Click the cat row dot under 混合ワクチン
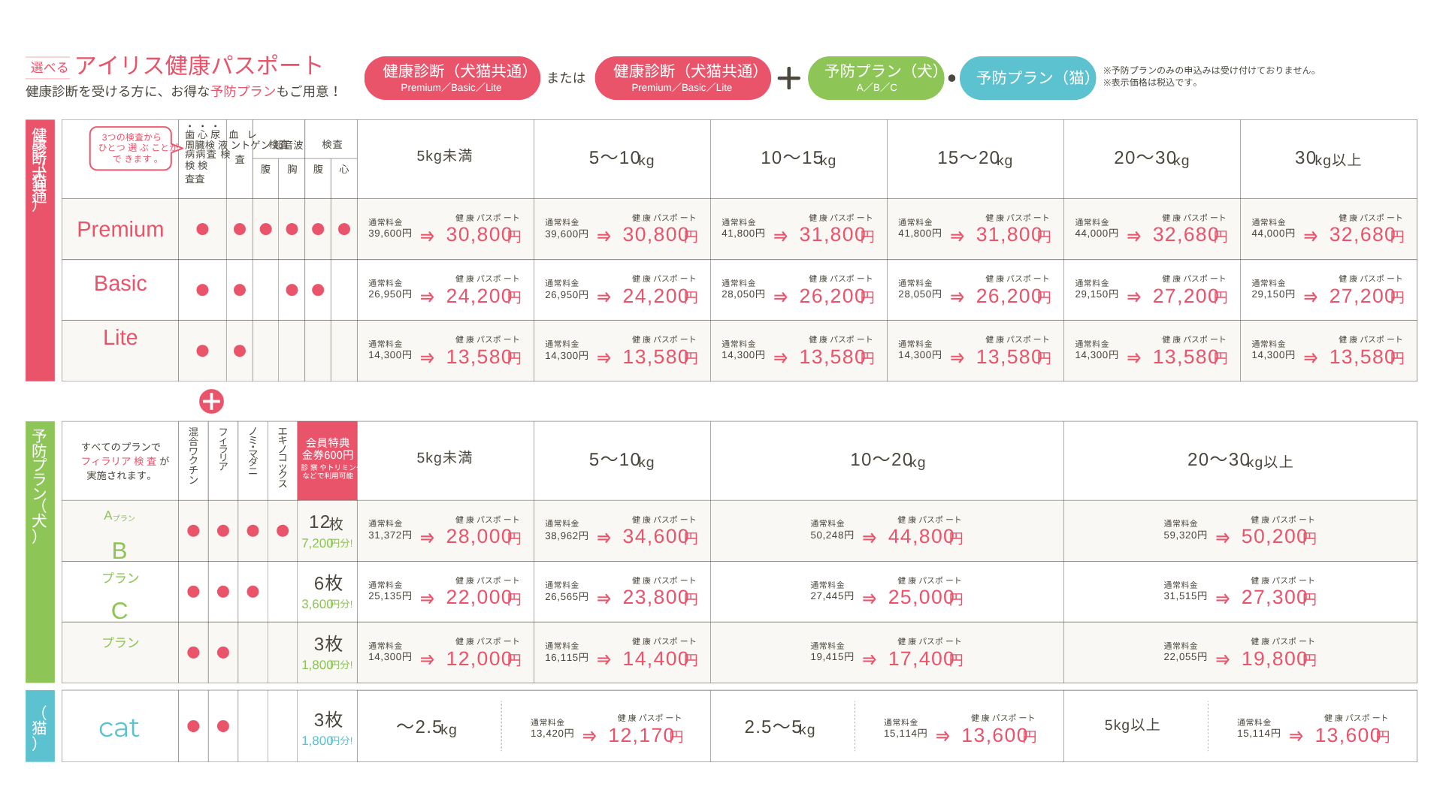This screenshot has height=811, width=1443. tap(193, 726)
